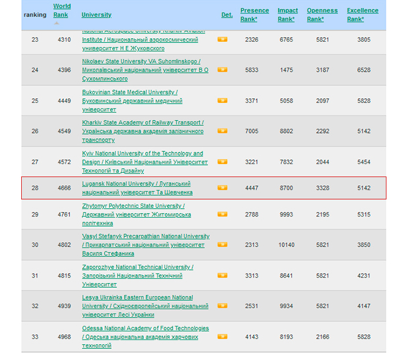Screen dimensions: 400x353
Task: Select presence rank value 7005
Action: pos(252,131)
